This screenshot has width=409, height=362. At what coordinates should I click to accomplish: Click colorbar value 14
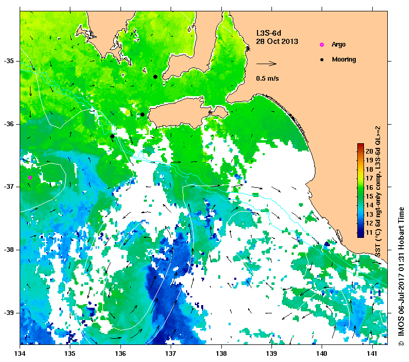click(x=369, y=205)
